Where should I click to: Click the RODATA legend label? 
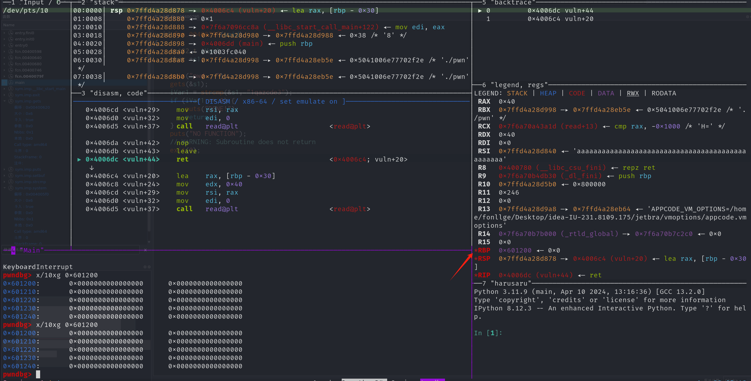point(664,93)
